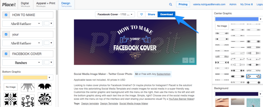Choose the crossed tulips bottom graphic
263x107 pixels.
(x=11, y=99)
